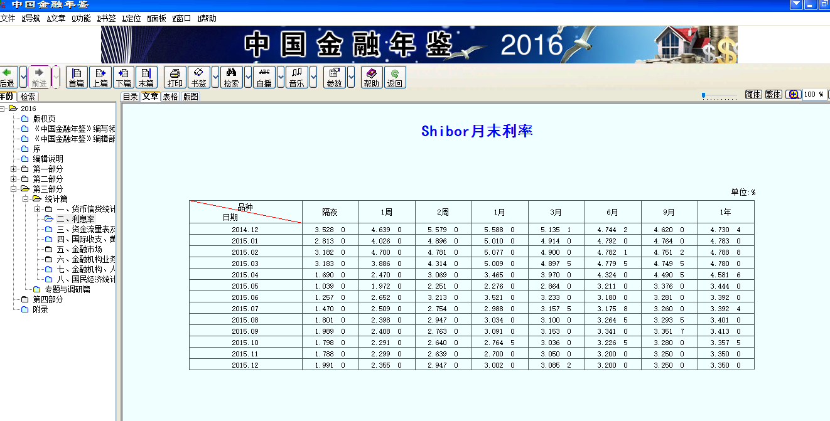830x421 pixels.
Task: Switch text to 繁体 traditional
Action: pos(773,94)
